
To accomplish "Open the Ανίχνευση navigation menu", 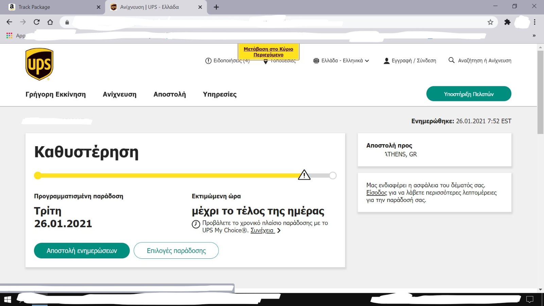I will tap(120, 95).
